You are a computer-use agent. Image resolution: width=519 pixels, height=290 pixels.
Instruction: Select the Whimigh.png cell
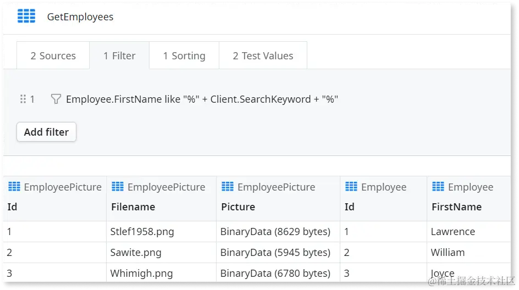(x=161, y=273)
